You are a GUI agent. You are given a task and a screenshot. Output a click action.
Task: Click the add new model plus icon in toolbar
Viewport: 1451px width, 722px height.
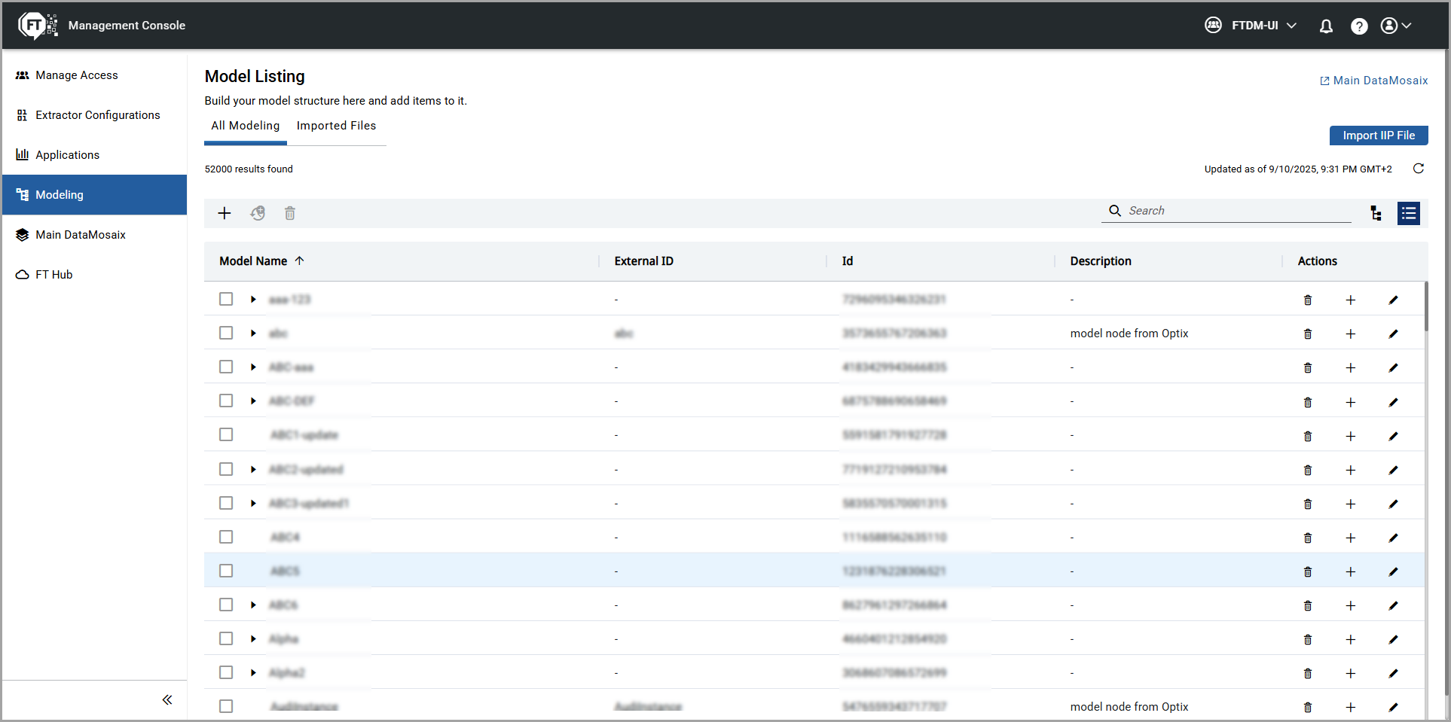click(x=225, y=213)
